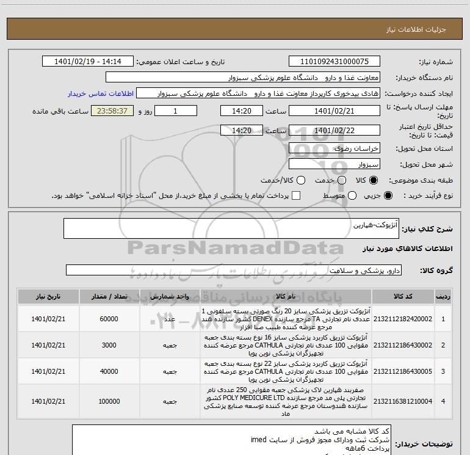
Task: Select the کالا radio button
Action: click(x=374, y=180)
